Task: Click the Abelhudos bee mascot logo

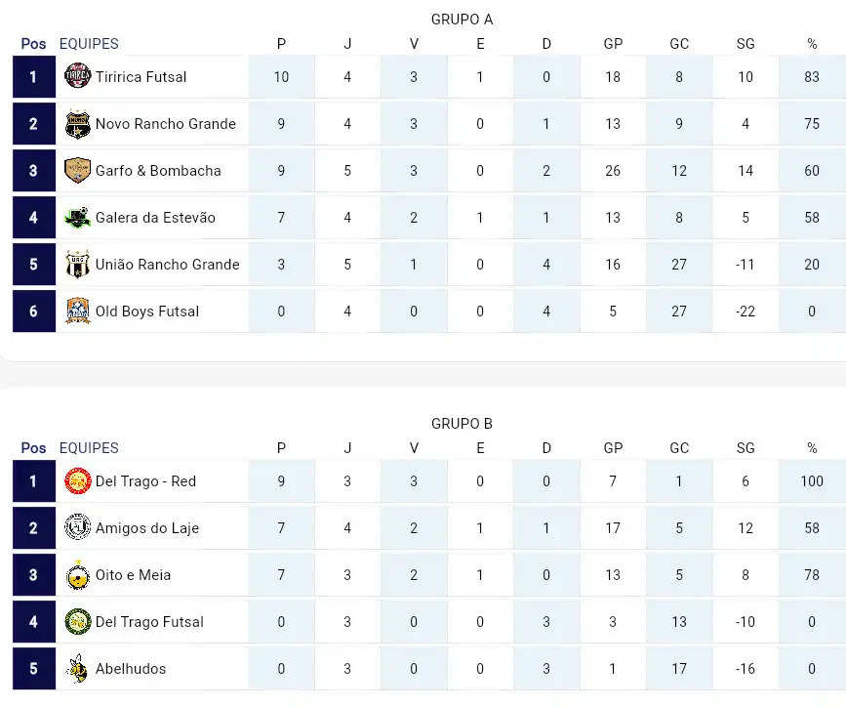Action: click(77, 668)
